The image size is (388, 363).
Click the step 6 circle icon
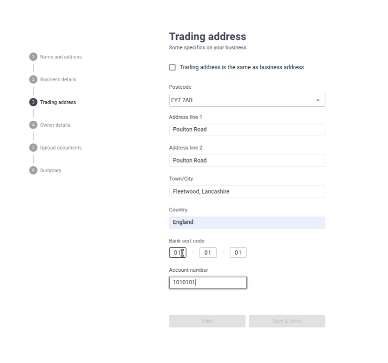(33, 170)
